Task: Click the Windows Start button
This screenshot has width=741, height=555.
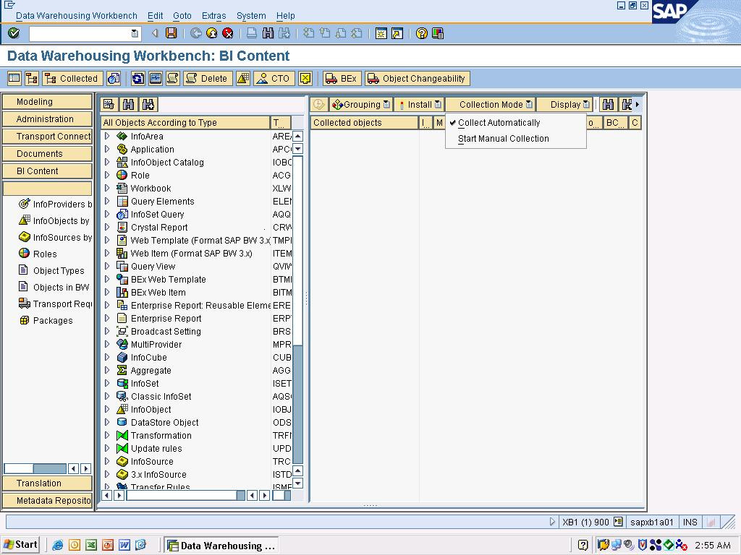Action: pos(20,545)
